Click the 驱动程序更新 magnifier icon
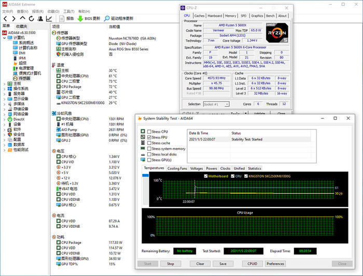Image resolution: width=363 pixels, height=276 pixels. click(x=107, y=19)
